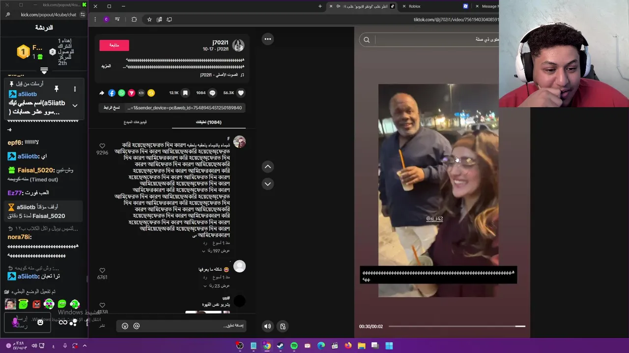
Task: Open the Chrome three-dot menu
Action: [x=95, y=19]
